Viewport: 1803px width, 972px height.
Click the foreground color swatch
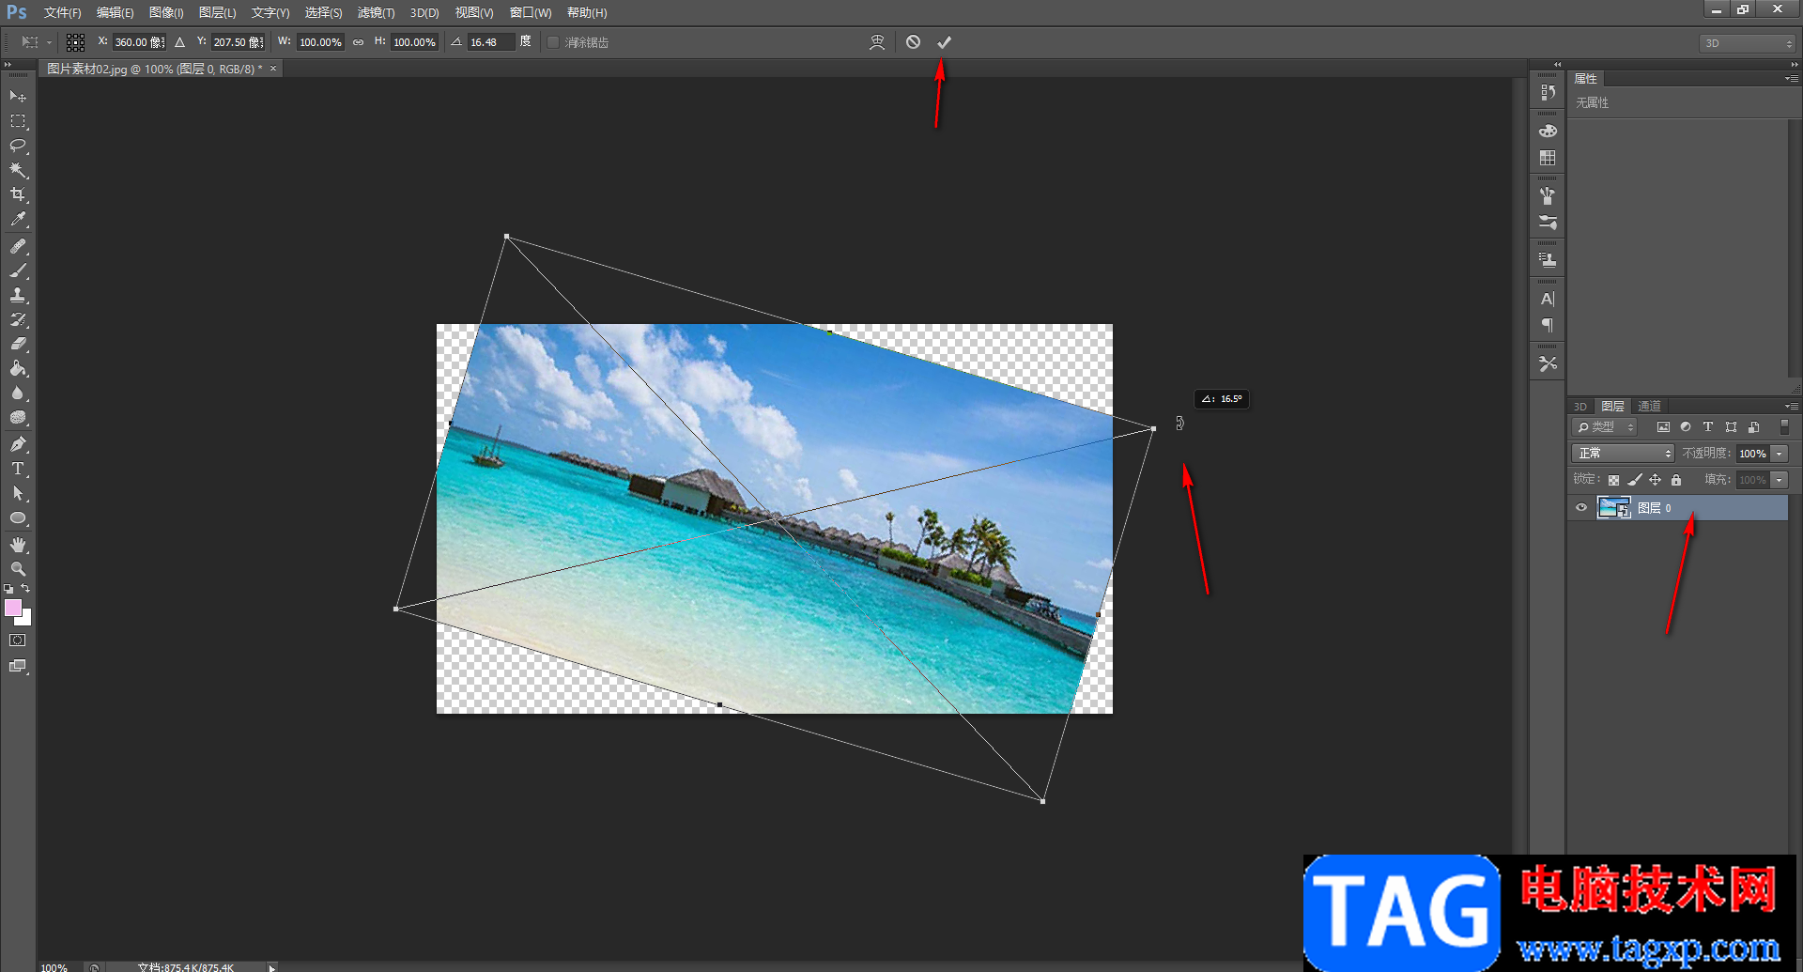tap(13, 609)
